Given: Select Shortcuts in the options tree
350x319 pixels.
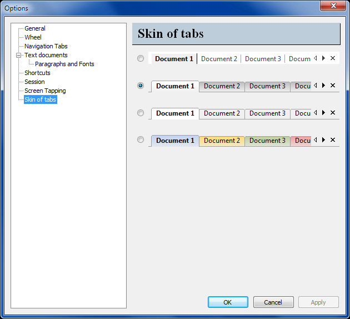Looking at the screenshot, I should [x=37, y=73].
